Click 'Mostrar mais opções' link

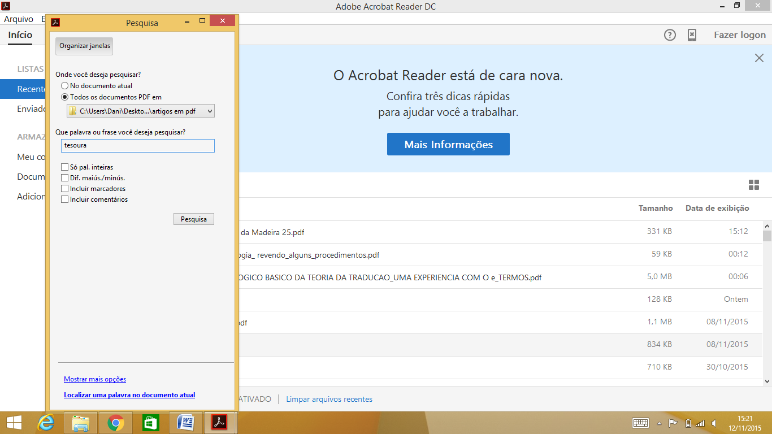(x=95, y=379)
